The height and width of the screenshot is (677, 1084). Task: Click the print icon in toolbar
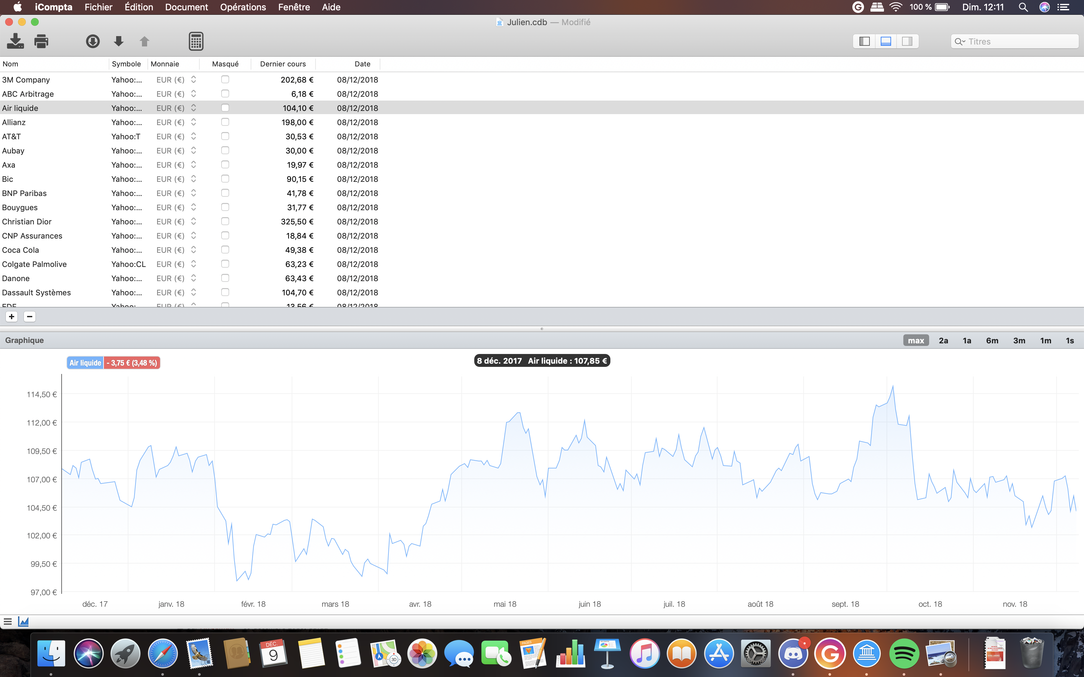click(41, 41)
